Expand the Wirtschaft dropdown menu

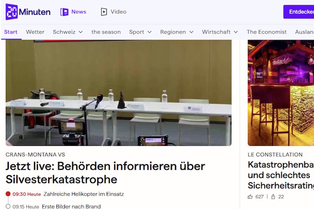coord(235,32)
